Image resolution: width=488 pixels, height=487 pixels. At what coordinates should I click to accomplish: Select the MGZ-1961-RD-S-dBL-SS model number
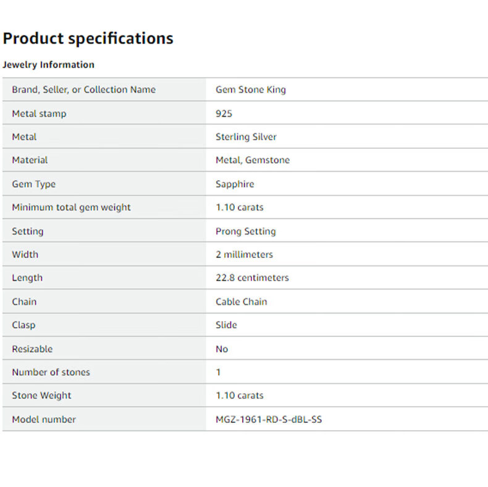pos(269,420)
